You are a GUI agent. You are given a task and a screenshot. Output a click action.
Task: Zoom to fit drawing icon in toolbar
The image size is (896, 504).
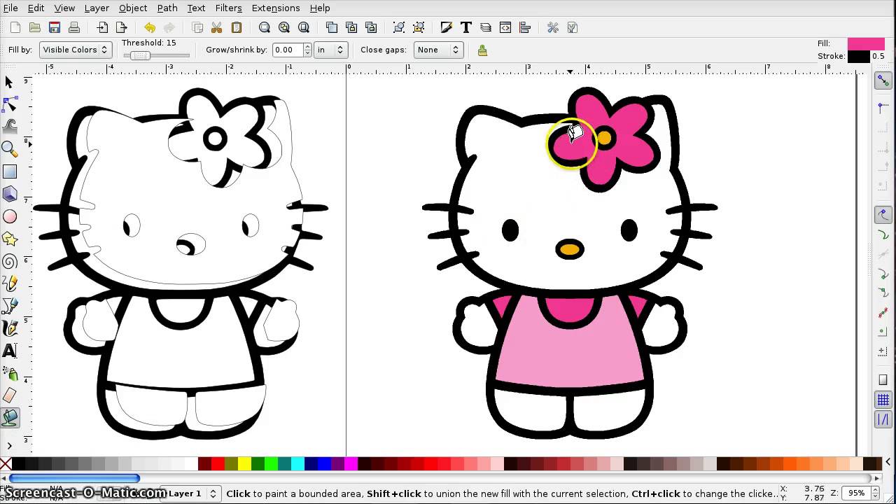(x=284, y=28)
